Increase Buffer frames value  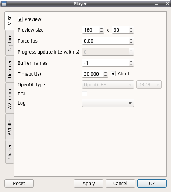click(x=131, y=61)
